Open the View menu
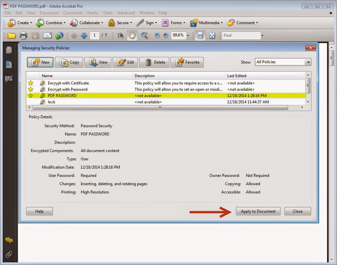337x265 pixels. [31, 13]
